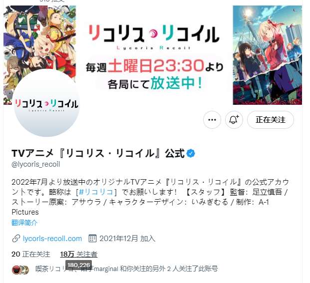Enable notifications with the bell icon
This screenshot has height=283, width=310.
[234, 120]
